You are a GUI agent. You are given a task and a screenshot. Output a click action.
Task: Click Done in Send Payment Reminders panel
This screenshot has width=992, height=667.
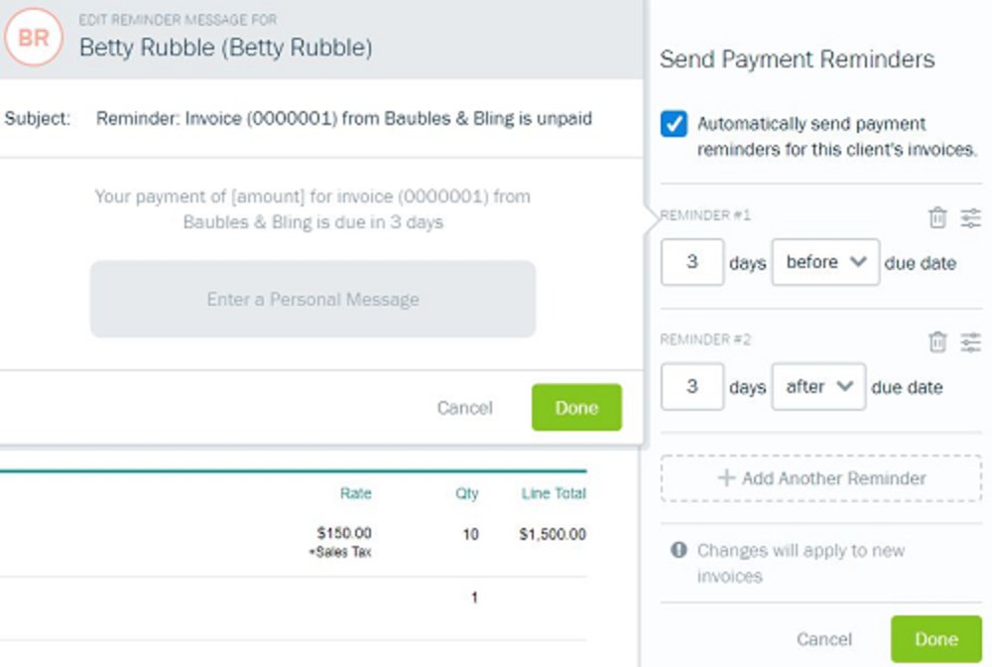(935, 639)
